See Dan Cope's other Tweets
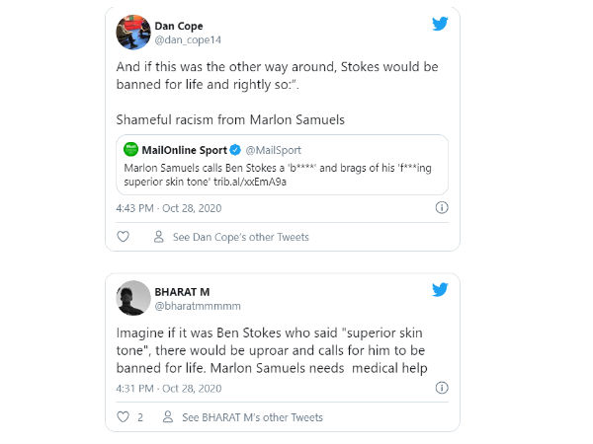Viewport: 593px width, 444px height. click(x=240, y=237)
